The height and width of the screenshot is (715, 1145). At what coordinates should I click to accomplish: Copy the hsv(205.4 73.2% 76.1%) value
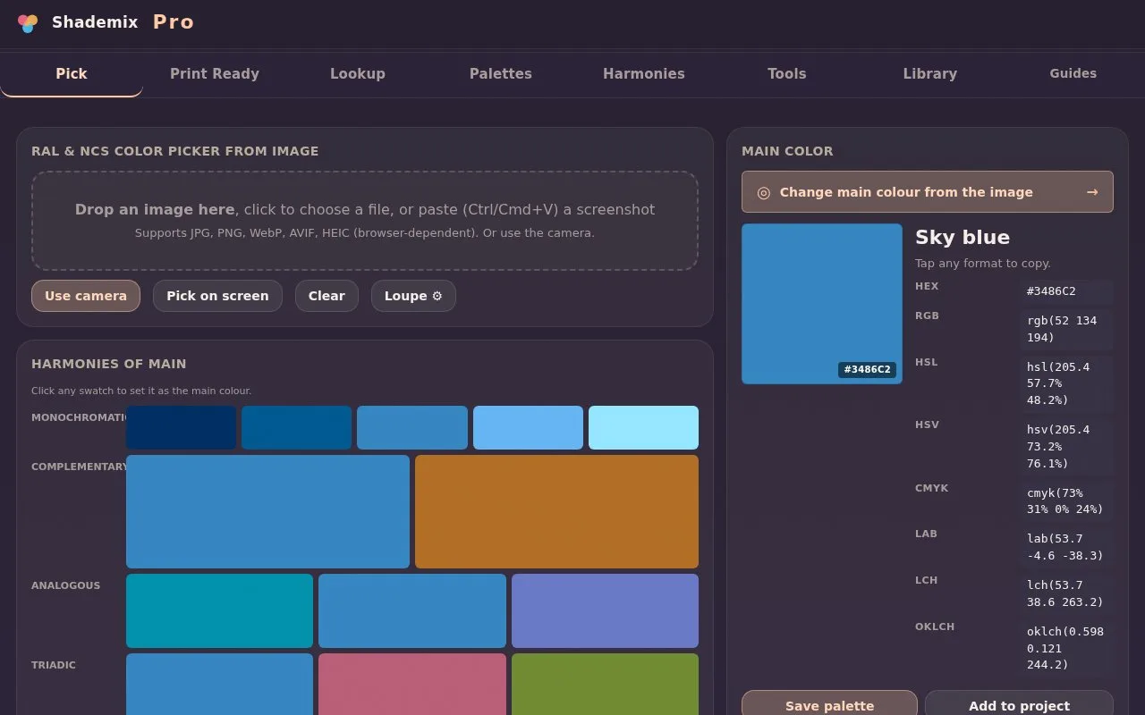click(1066, 447)
